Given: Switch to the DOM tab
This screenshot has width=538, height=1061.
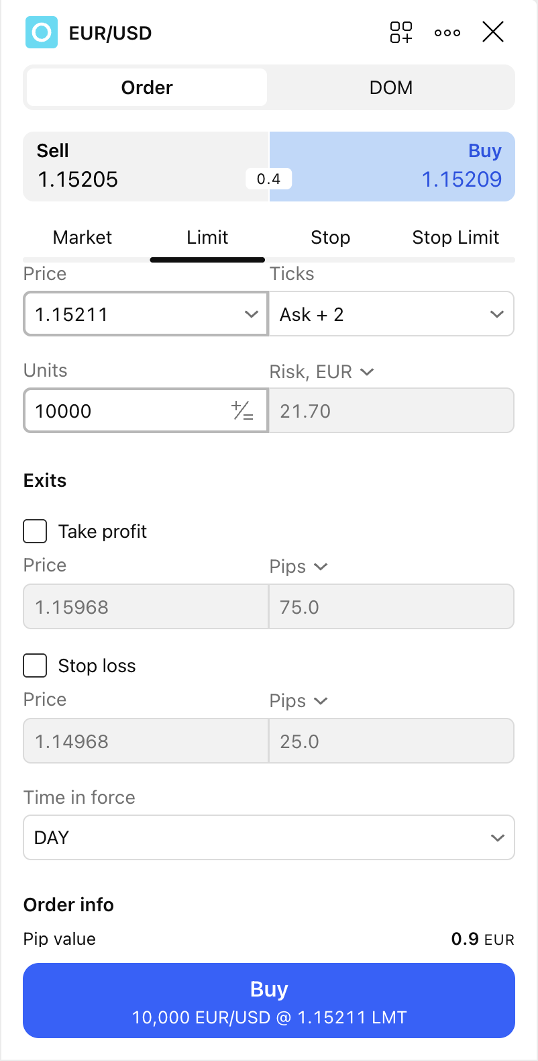Looking at the screenshot, I should (x=390, y=87).
